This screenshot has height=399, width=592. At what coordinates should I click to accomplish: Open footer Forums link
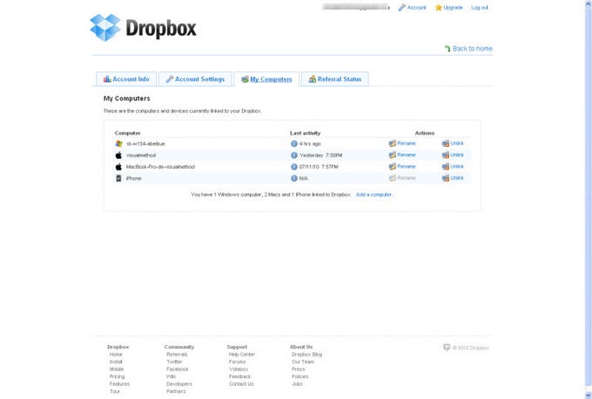click(237, 362)
